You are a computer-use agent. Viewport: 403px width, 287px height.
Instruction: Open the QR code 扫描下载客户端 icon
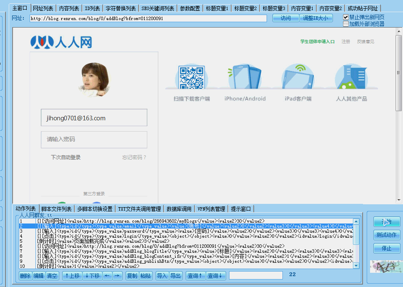(x=192, y=77)
